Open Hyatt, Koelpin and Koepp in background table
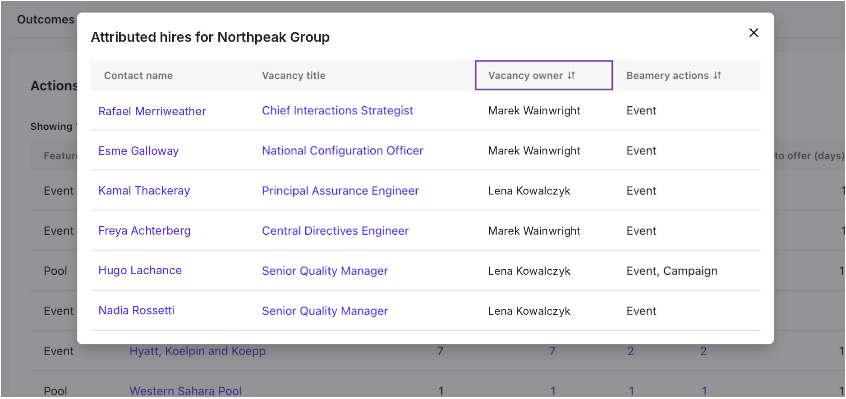The width and height of the screenshot is (846, 399). click(198, 351)
